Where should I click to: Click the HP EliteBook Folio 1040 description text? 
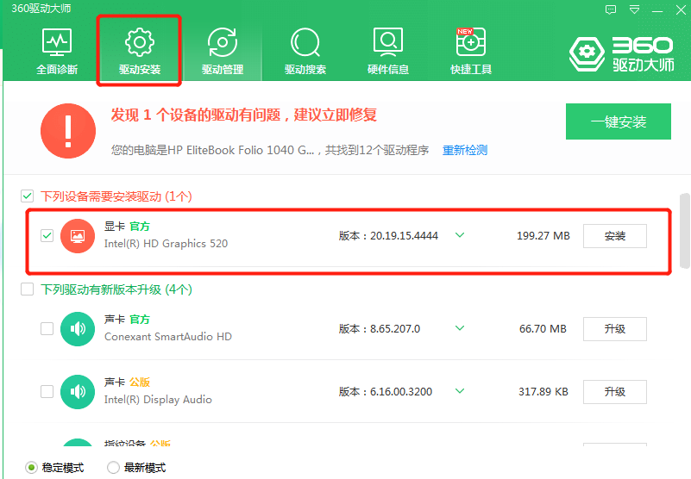[270, 150]
